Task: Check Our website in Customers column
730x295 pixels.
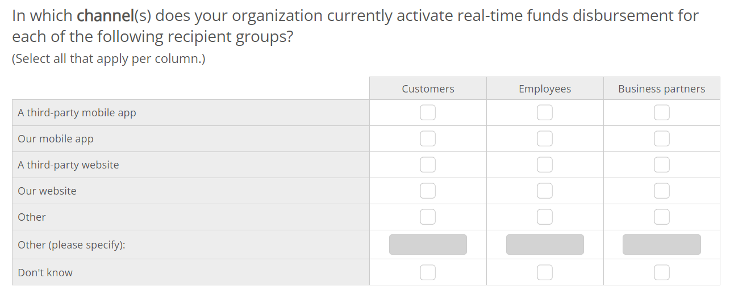Action: [428, 191]
